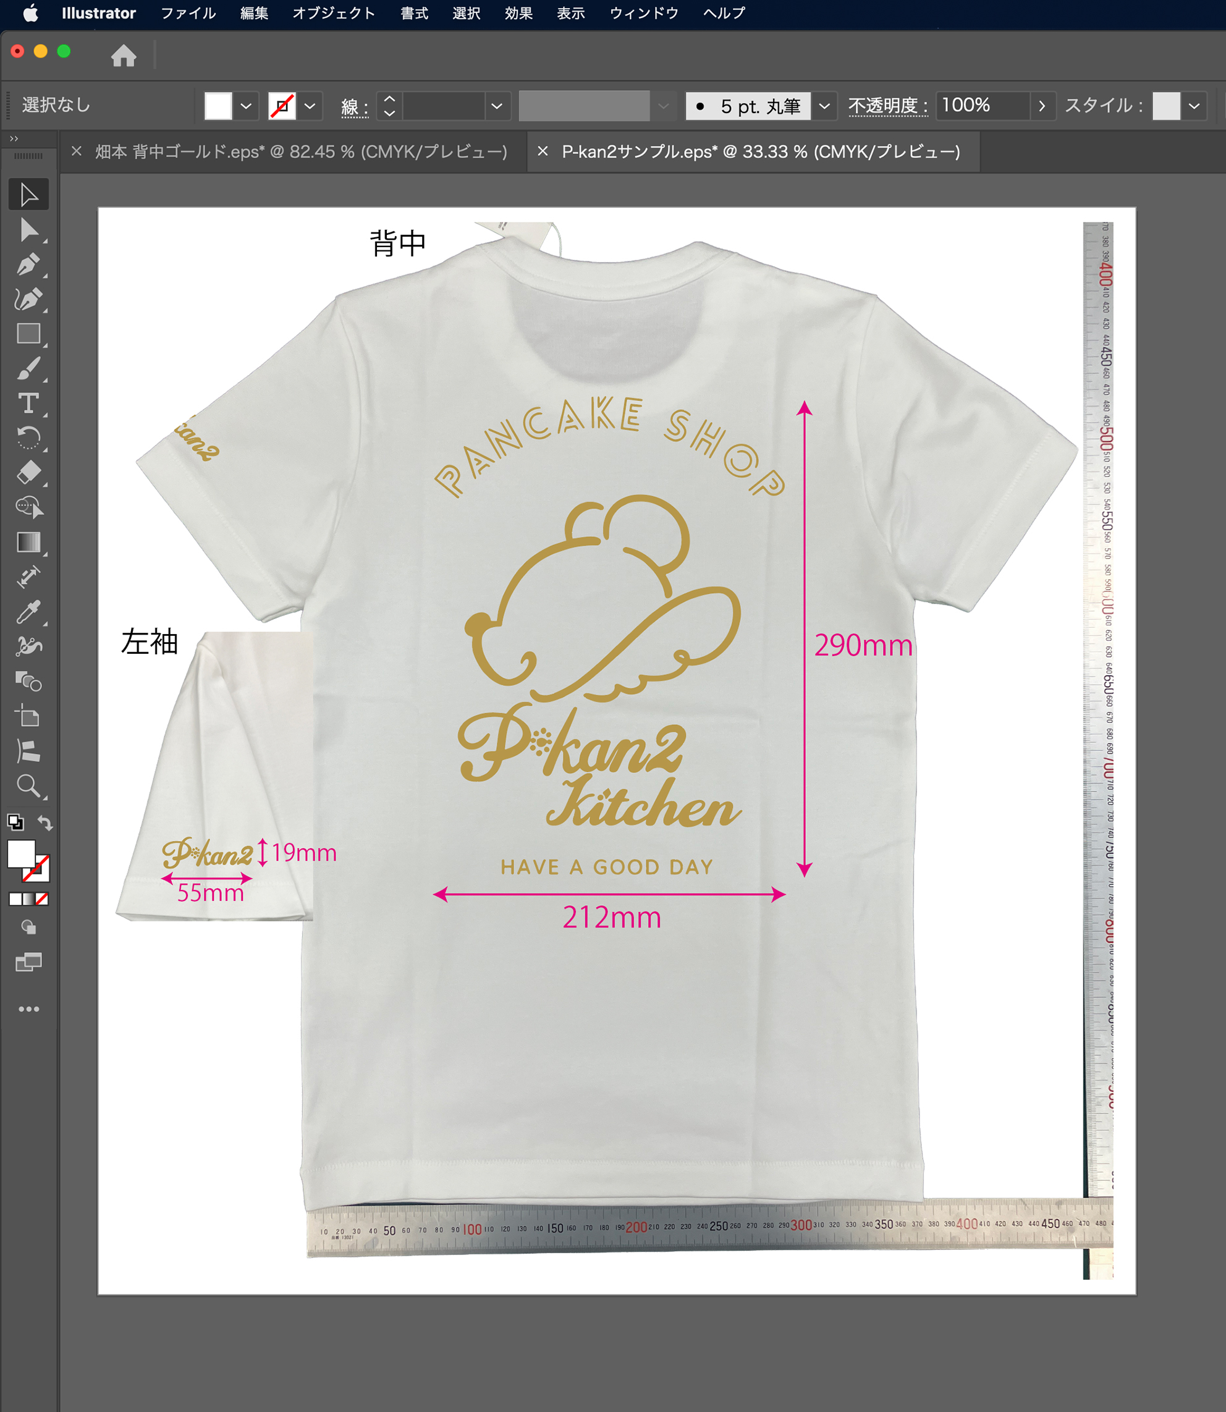Viewport: 1226px width, 1412px height.
Task: Select the Curvature tool
Action: click(x=28, y=299)
